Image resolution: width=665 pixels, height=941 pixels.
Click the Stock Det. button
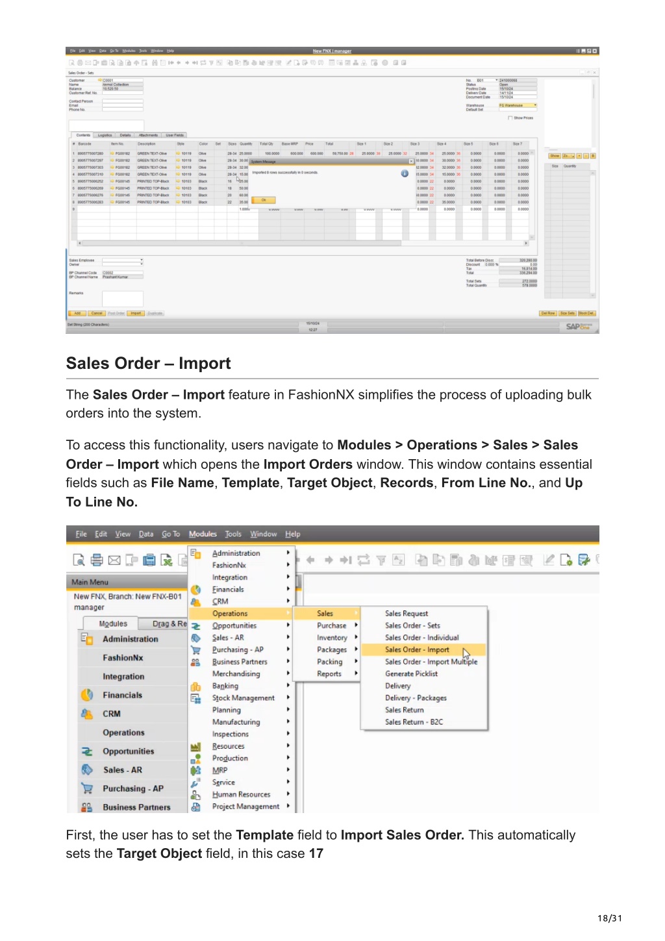click(586, 313)
